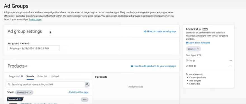This screenshot has height=104, width=246.
Task: Open the Learn more link
Action: pyautogui.click(x=35, y=20)
